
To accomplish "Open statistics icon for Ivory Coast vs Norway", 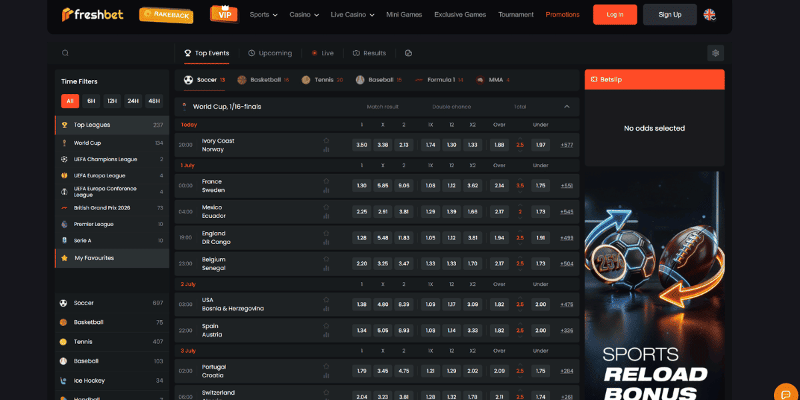I will coord(326,149).
